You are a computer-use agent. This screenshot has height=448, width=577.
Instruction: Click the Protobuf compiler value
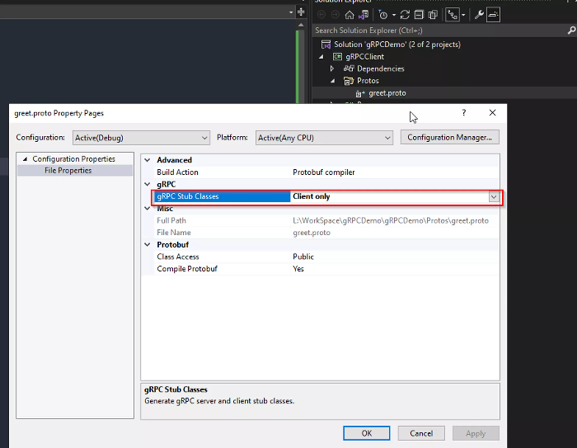(x=324, y=172)
